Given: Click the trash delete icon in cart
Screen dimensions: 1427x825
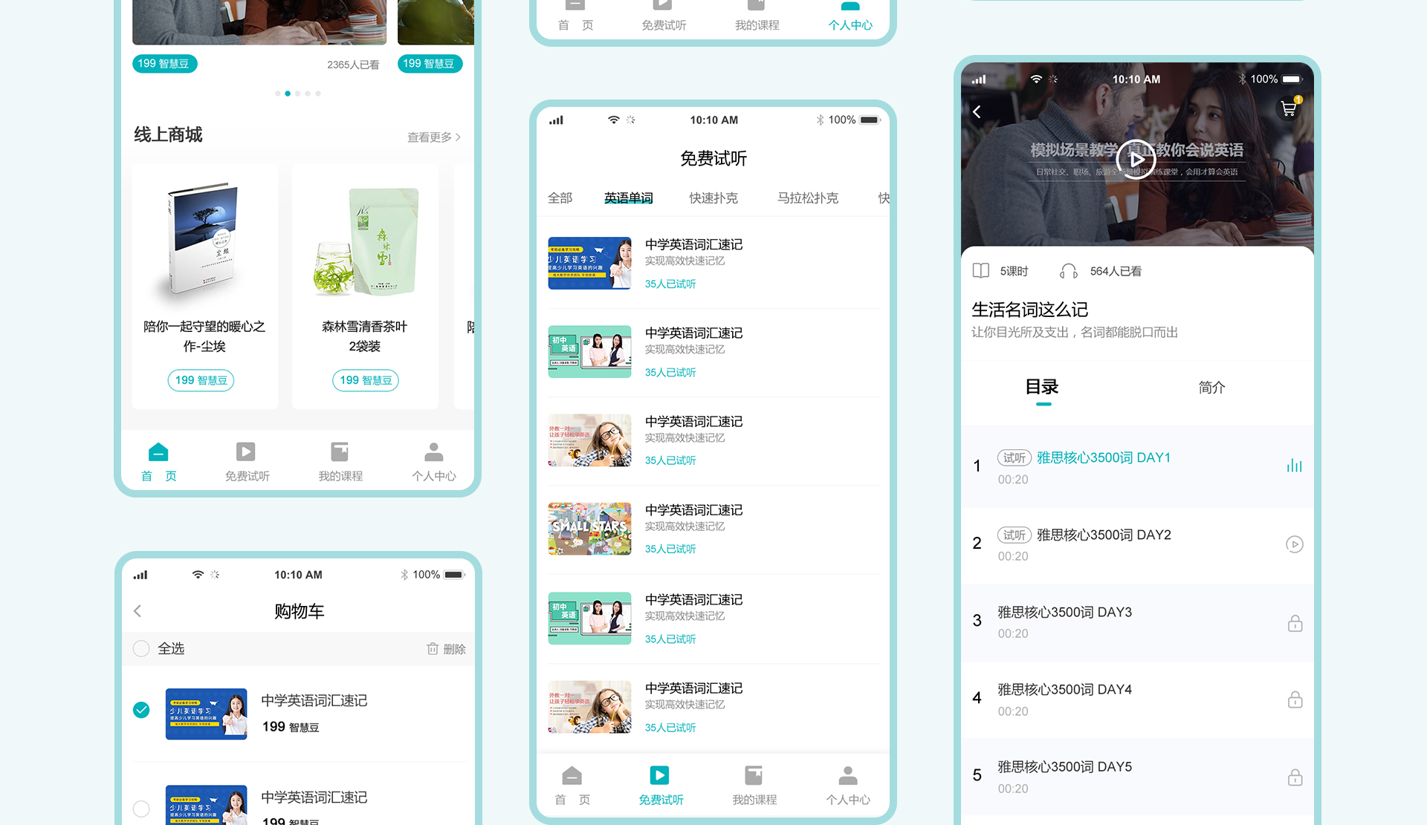Looking at the screenshot, I should pos(433,648).
